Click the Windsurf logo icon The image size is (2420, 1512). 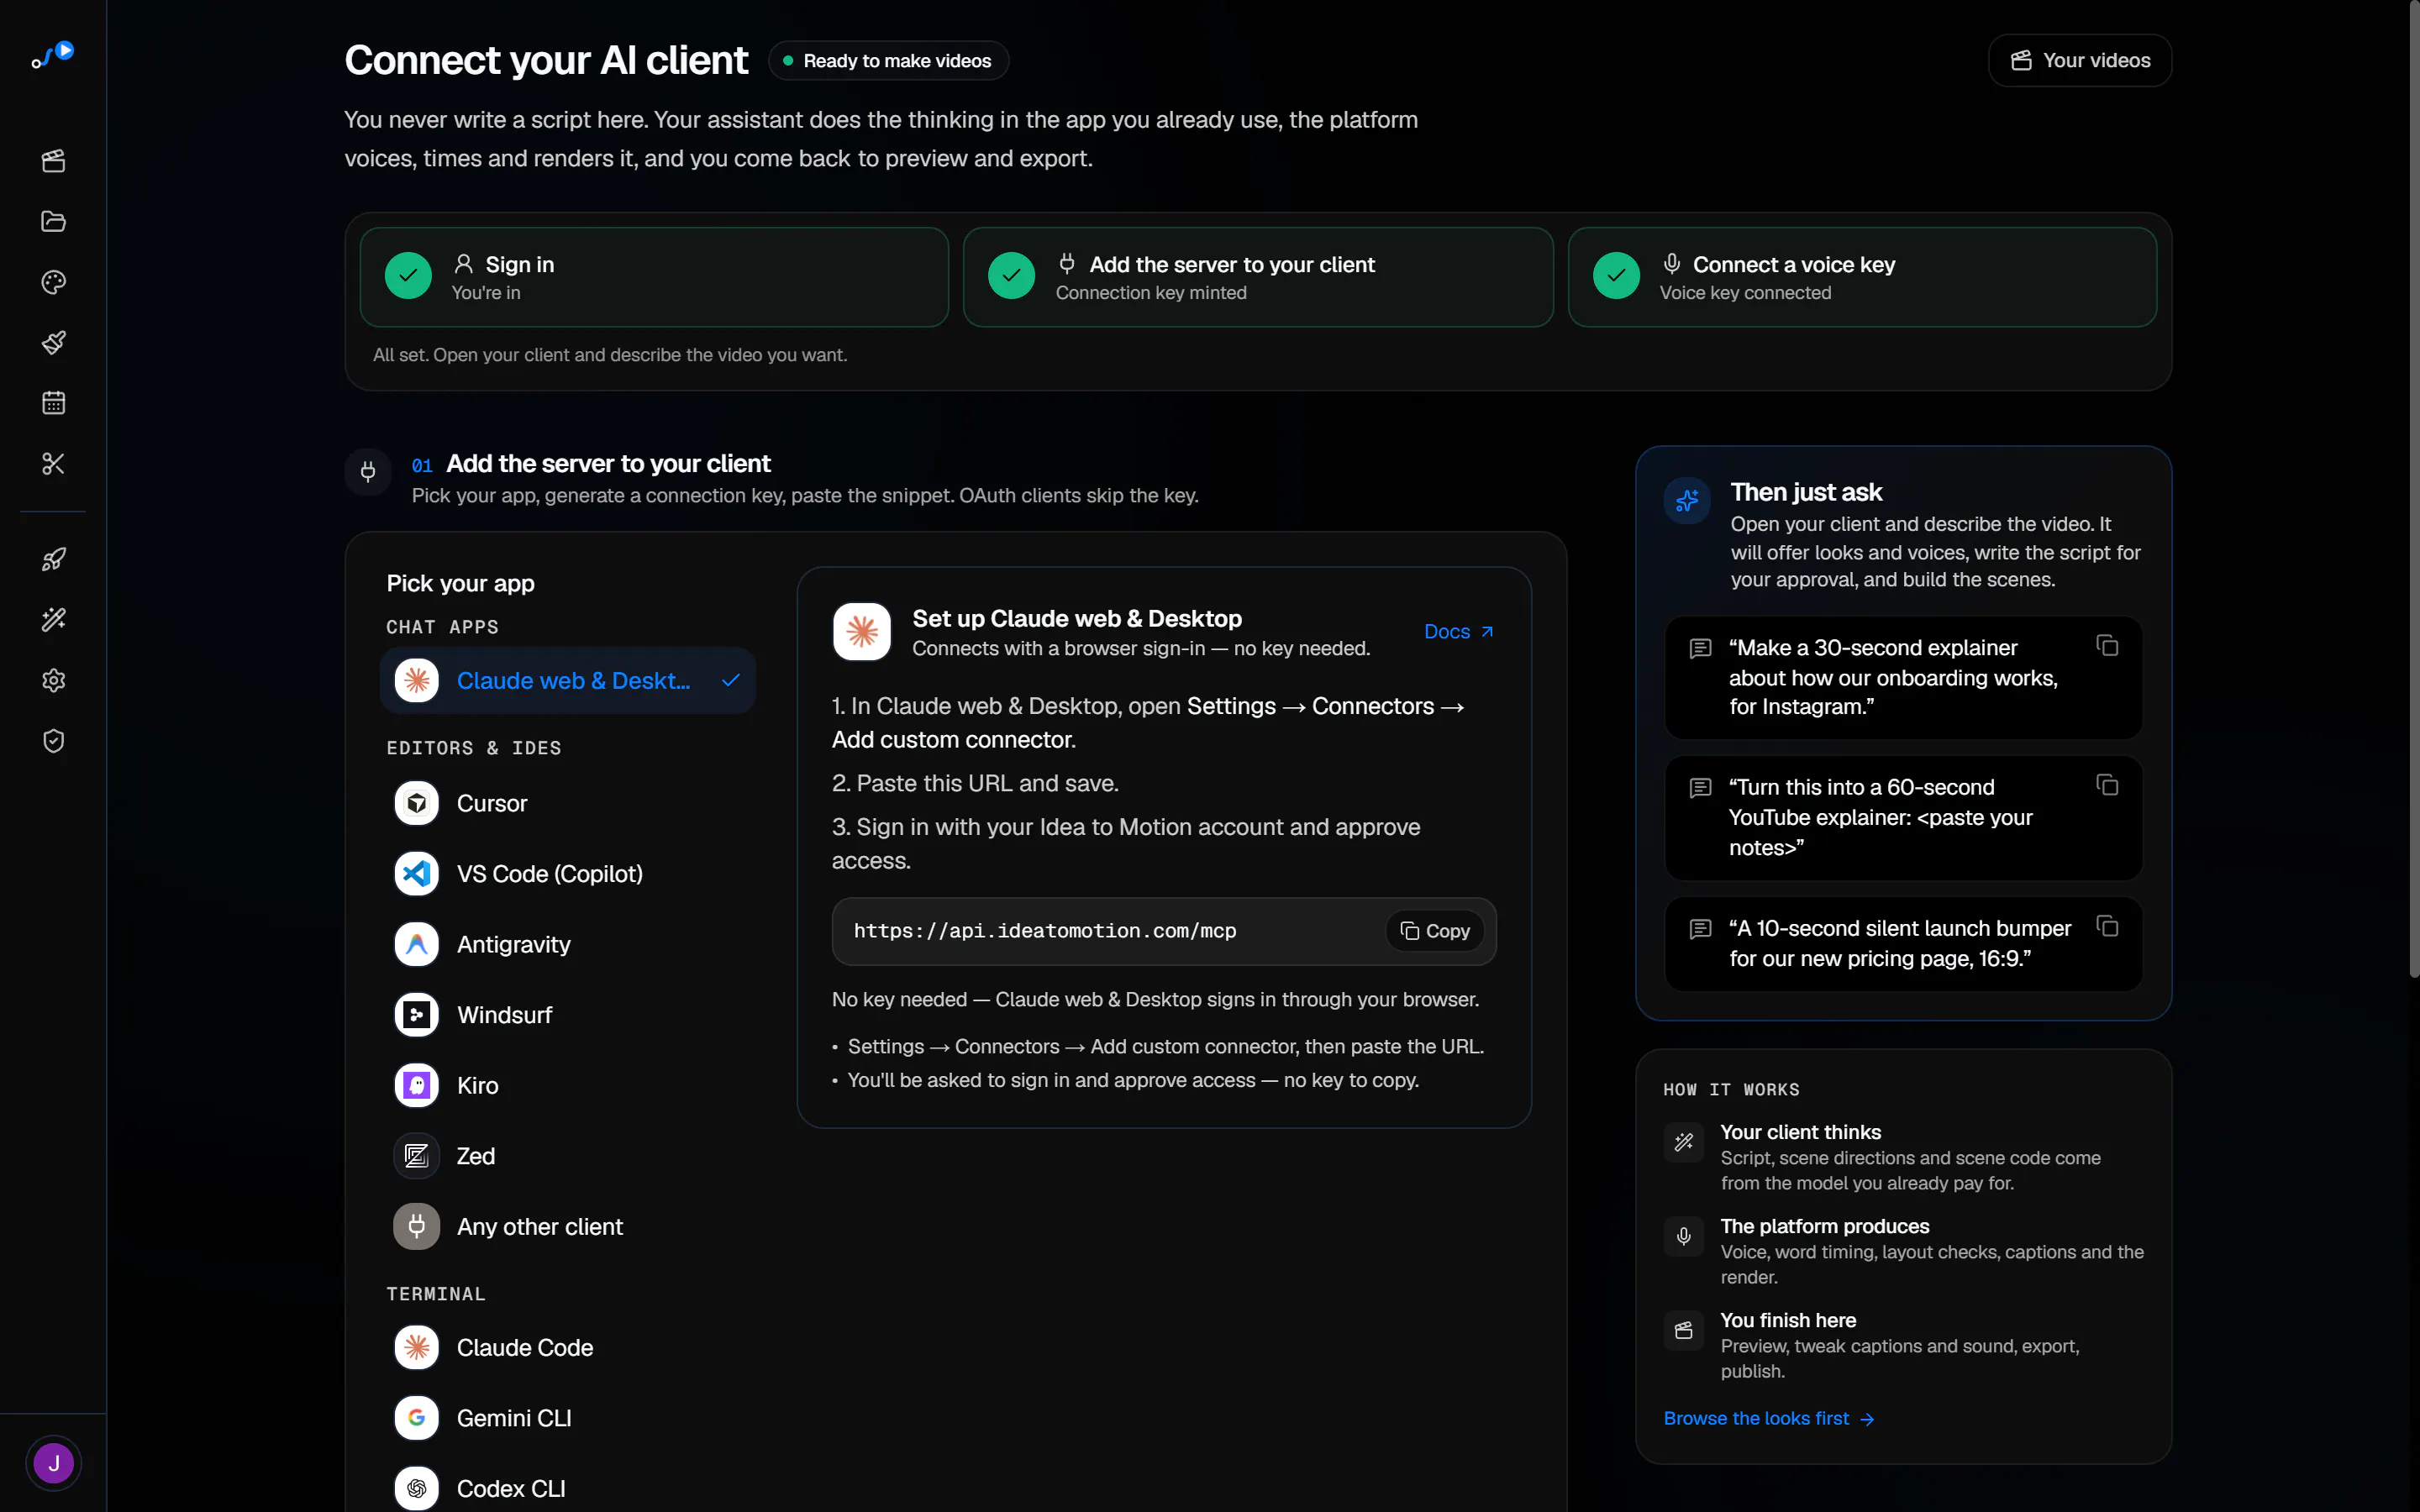click(x=417, y=1015)
